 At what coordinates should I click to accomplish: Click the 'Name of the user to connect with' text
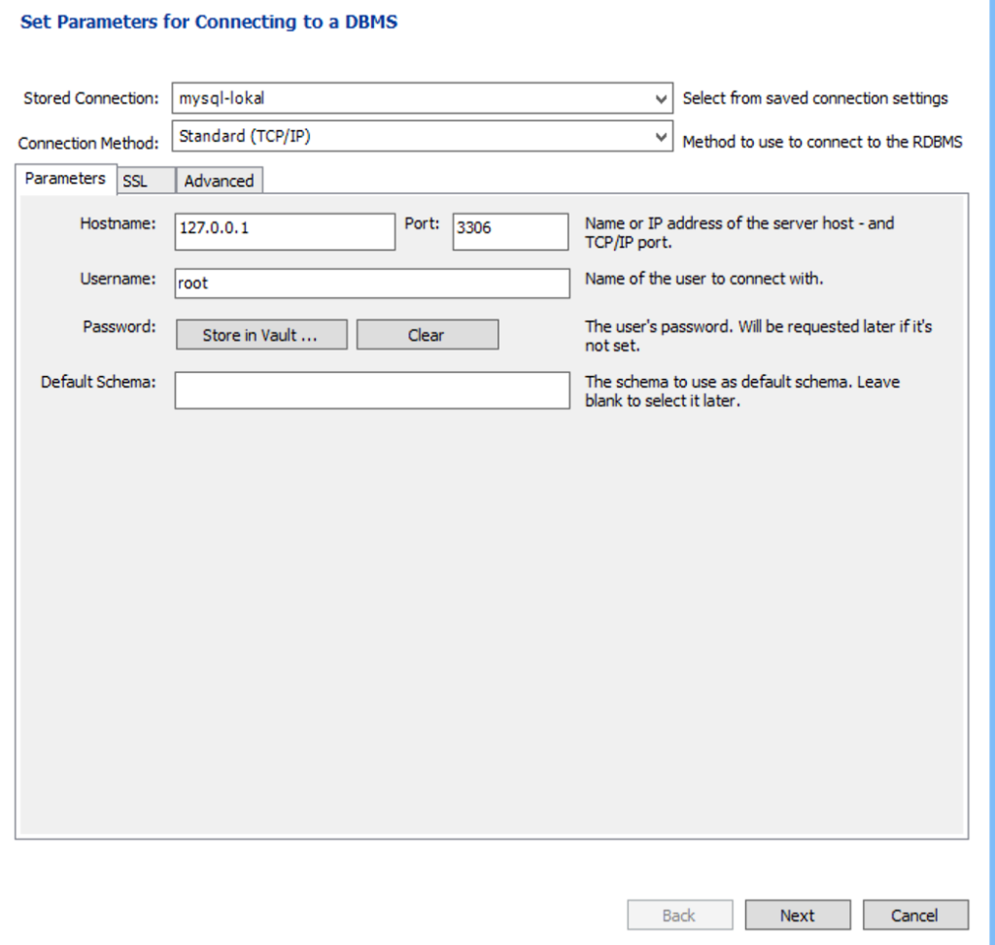click(x=703, y=279)
